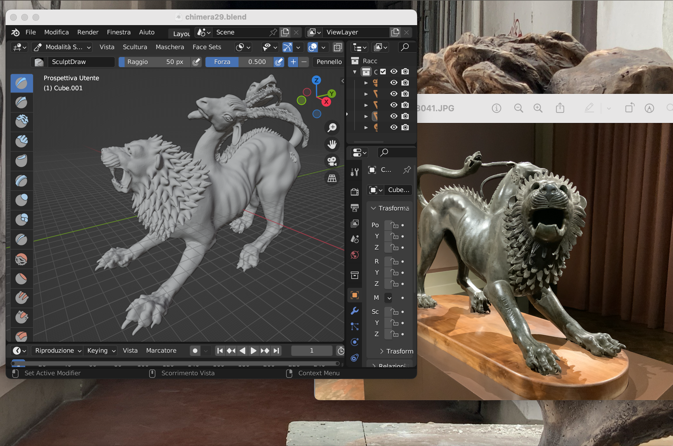
Task: Open the Pennello brush settings popover
Action: (x=329, y=62)
